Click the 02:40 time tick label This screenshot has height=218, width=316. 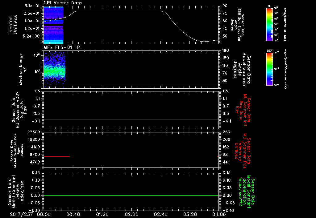click(x=161, y=215)
